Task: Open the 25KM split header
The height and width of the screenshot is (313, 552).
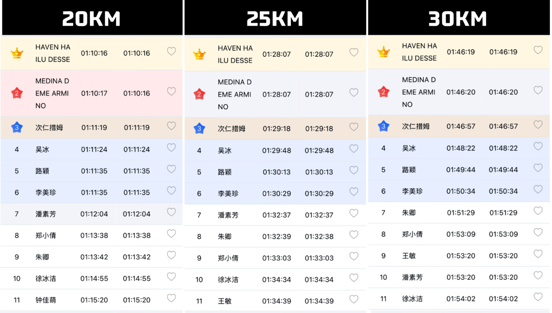Action: coord(275,18)
